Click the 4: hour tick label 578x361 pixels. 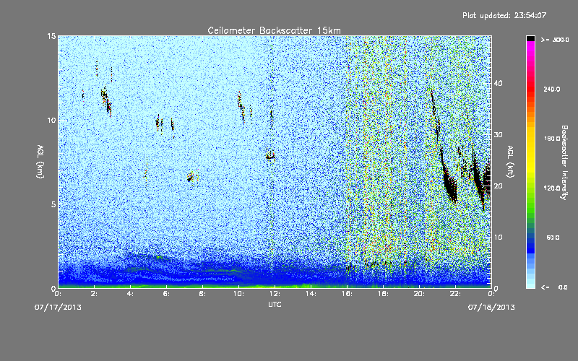[x=130, y=294]
